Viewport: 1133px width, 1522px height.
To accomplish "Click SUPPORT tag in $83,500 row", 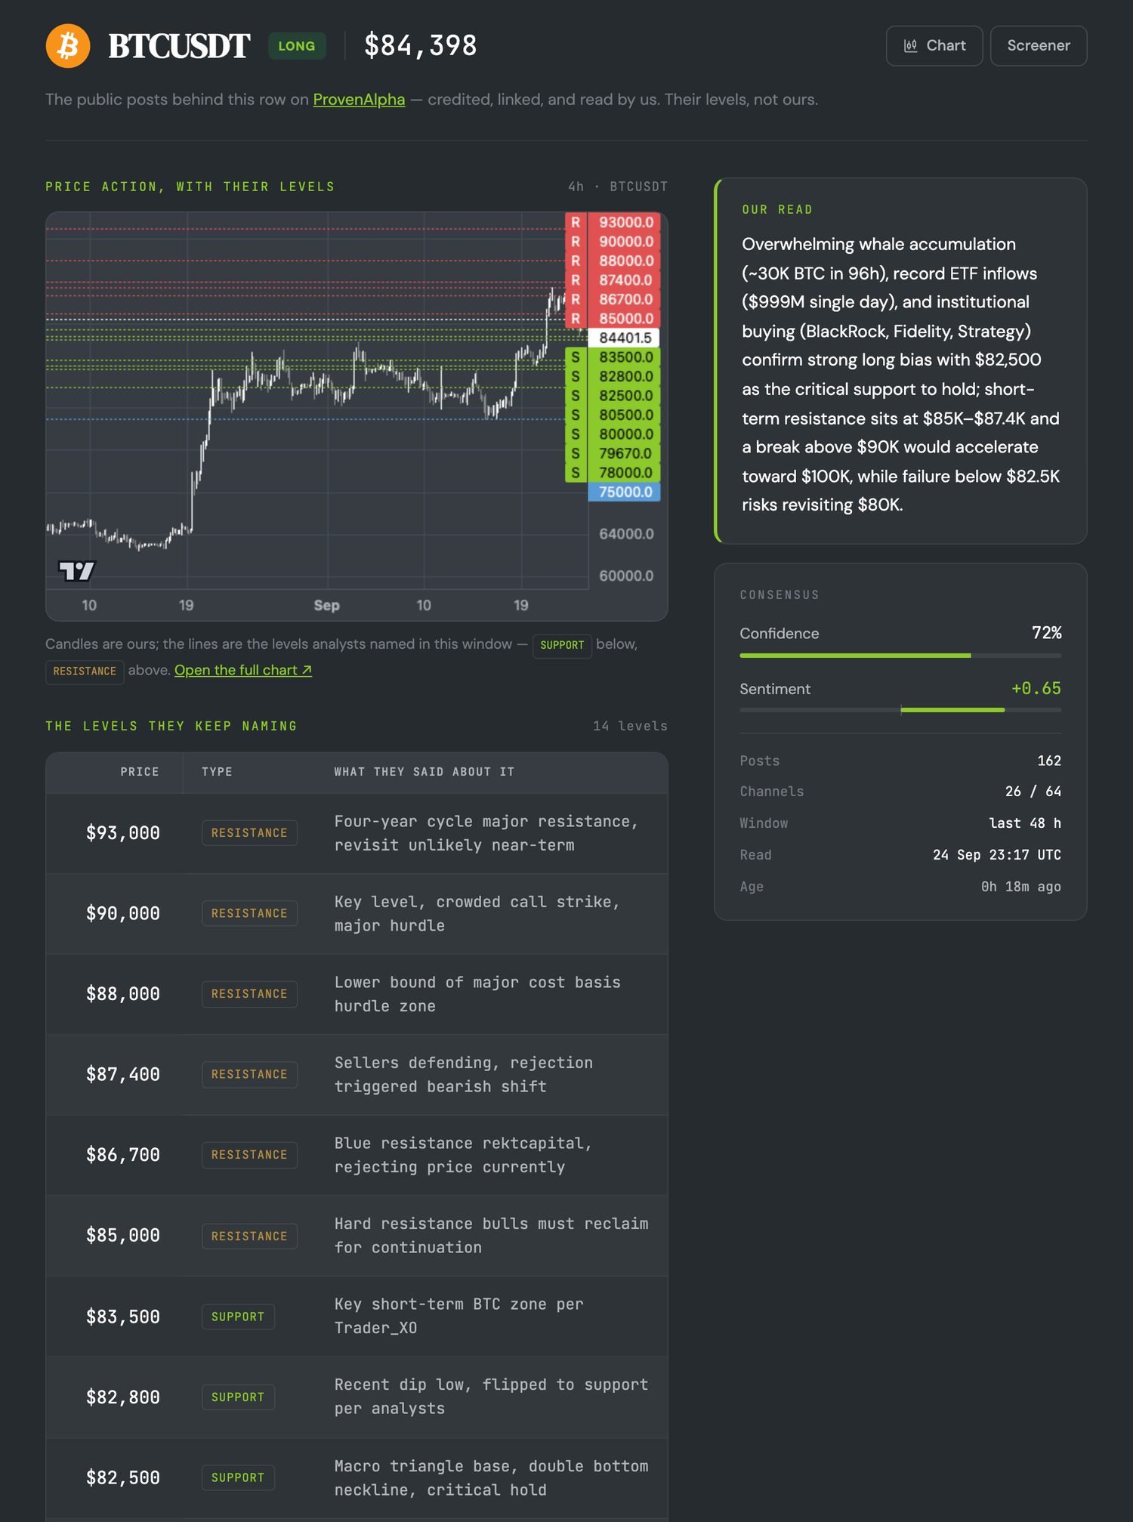I will [x=238, y=1317].
